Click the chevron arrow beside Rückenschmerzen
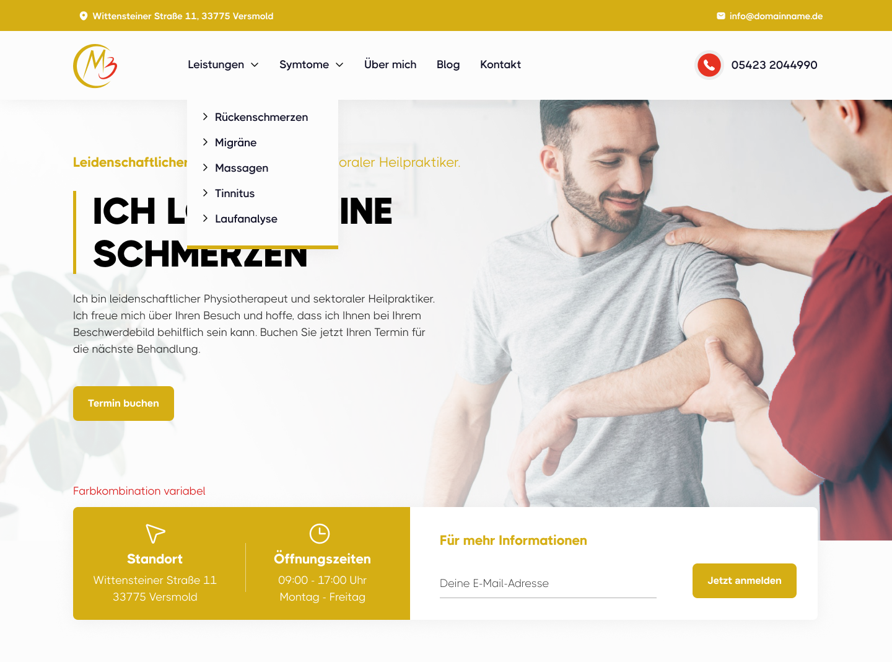 (x=205, y=117)
